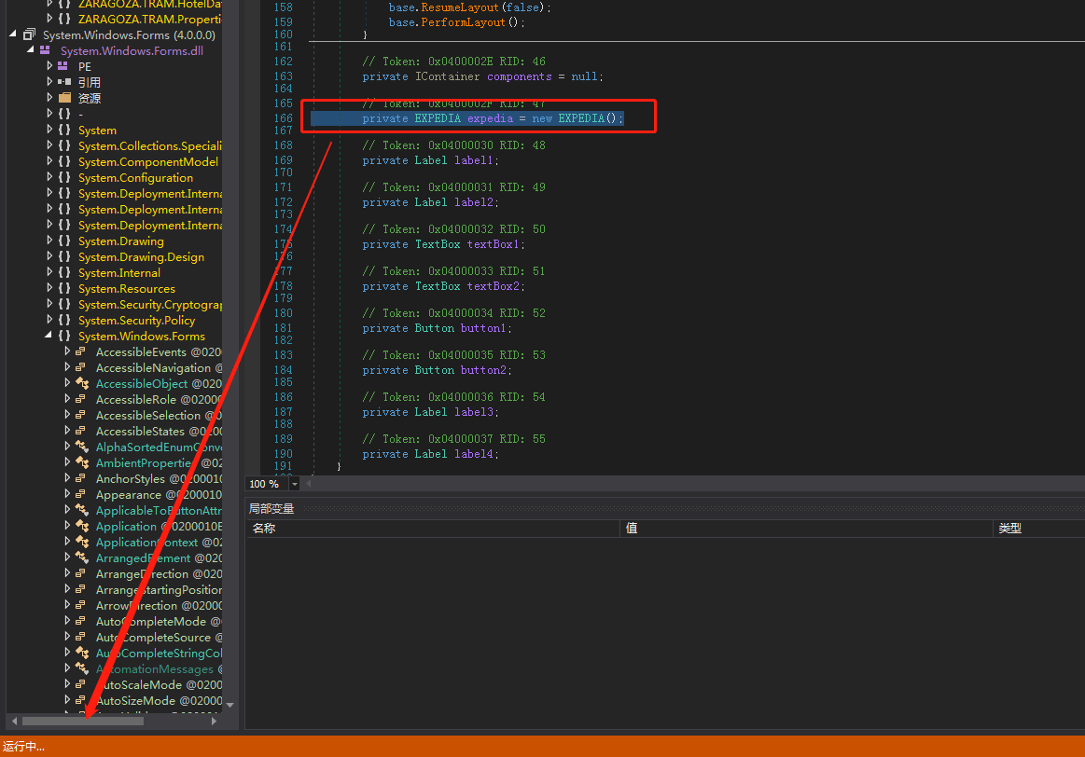The height and width of the screenshot is (757, 1085).
Task: Click the 引用 references icon
Action: point(63,82)
